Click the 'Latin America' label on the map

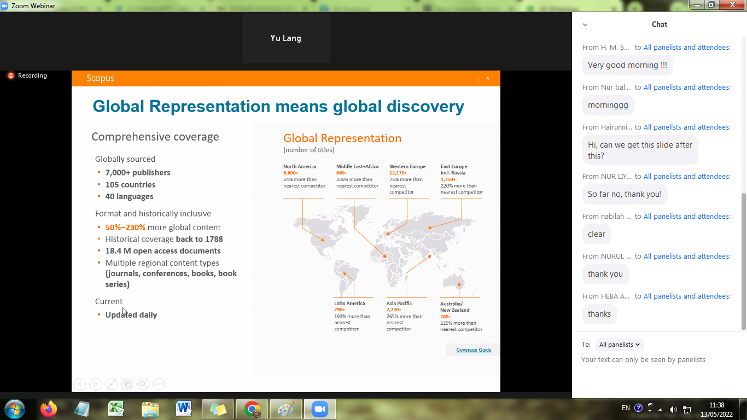pyautogui.click(x=349, y=304)
